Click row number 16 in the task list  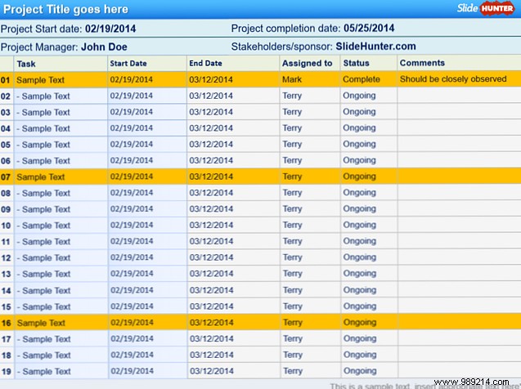pos(7,323)
